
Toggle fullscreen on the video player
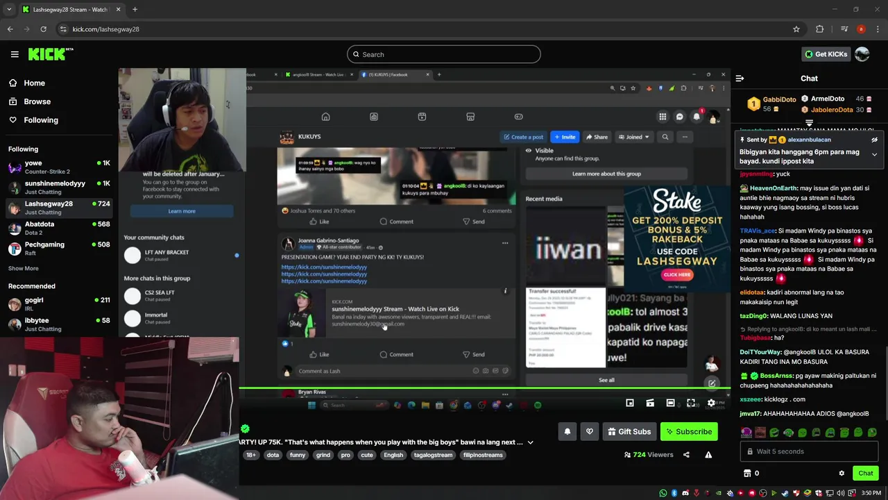pos(691,403)
